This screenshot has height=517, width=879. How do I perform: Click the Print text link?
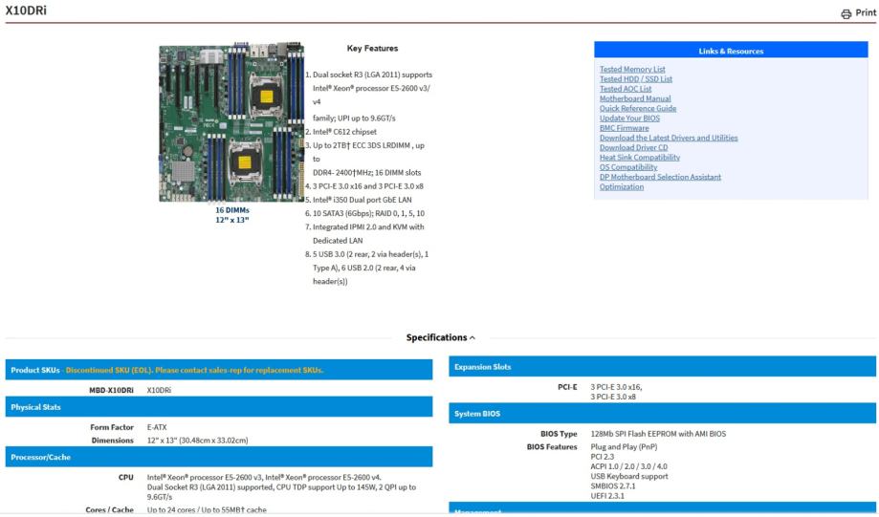point(866,12)
